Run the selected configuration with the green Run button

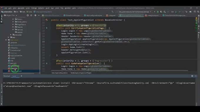pos(154,12)
